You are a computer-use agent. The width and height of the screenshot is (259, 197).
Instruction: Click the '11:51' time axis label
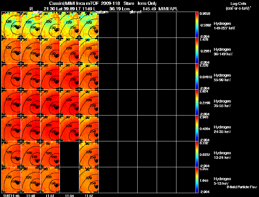coord(50,196)
